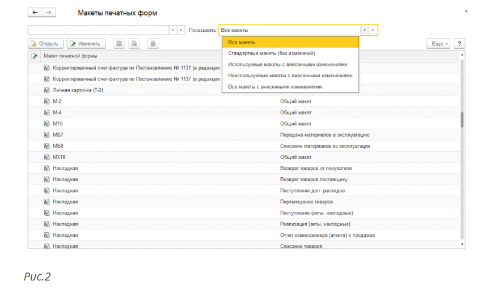Click the pencil icon in the column header
The height and width of the screenshot is (293, 481).
click(34, 56)
